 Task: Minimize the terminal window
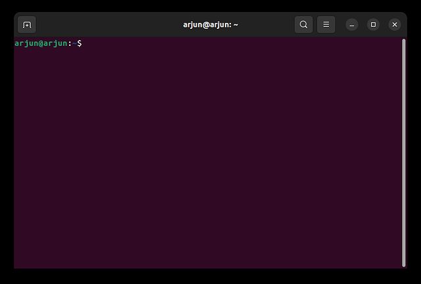point(352,25)
